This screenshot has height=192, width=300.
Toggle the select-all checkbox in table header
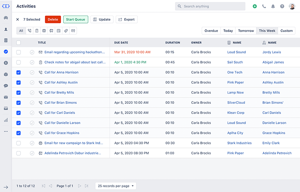coord(18,43)
